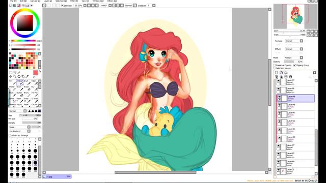Select the Binary pen tool

[x=26, y=94]
